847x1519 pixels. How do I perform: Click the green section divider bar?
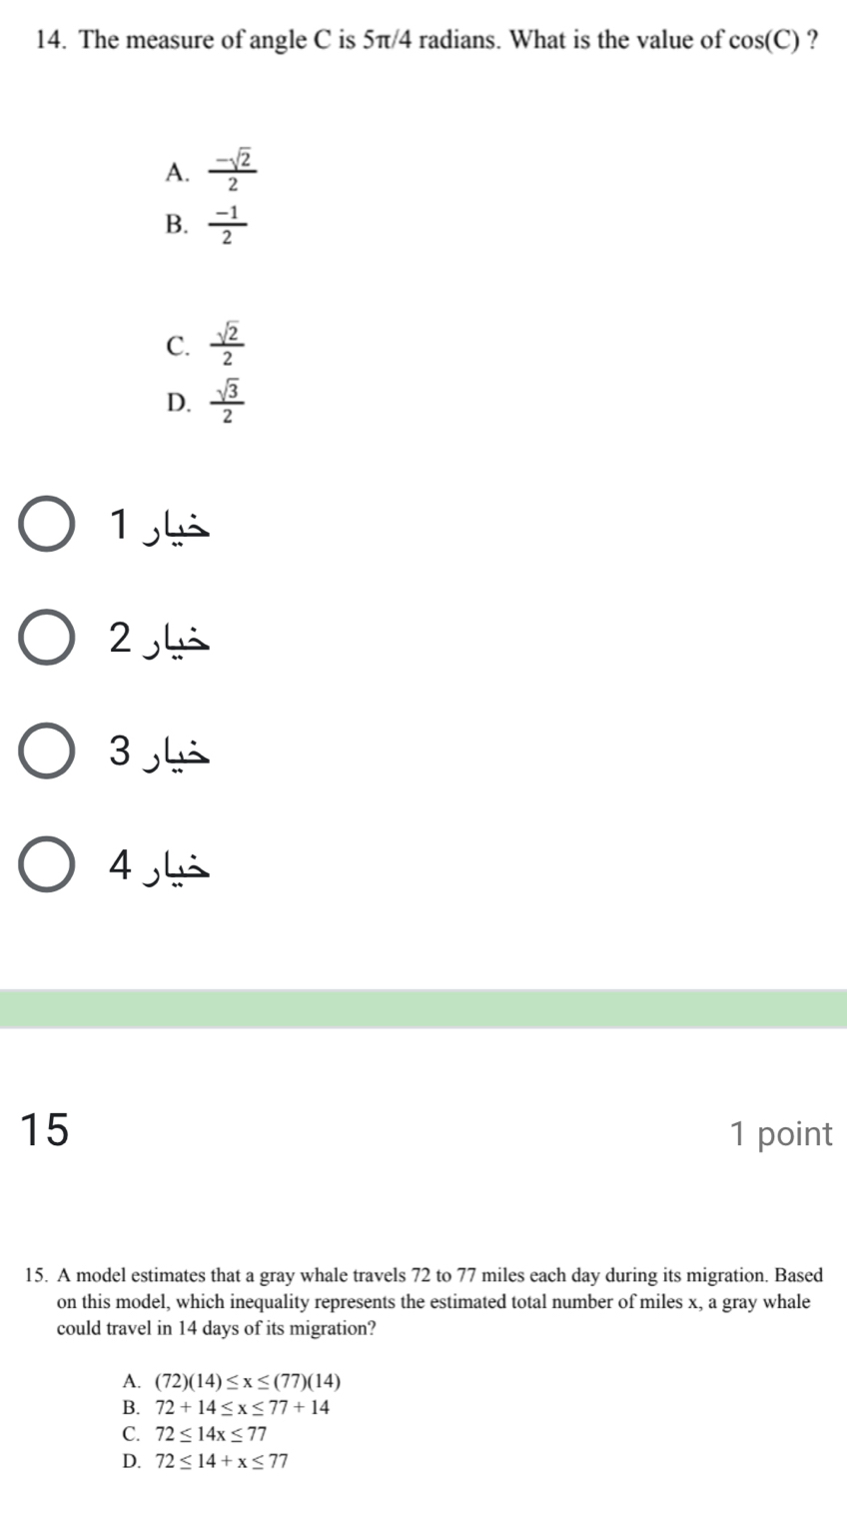(423, 1008)
